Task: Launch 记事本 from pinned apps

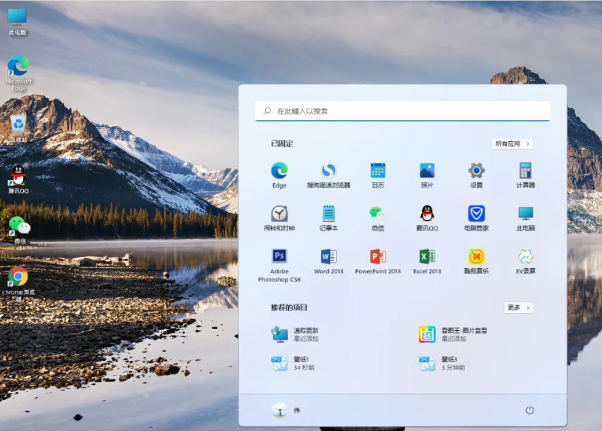Action: 329,214
